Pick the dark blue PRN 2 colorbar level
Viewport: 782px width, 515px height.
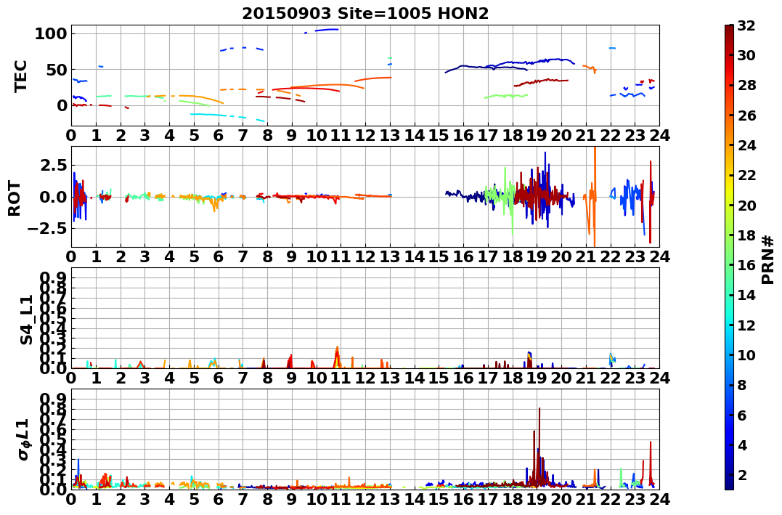coord(729,474)
